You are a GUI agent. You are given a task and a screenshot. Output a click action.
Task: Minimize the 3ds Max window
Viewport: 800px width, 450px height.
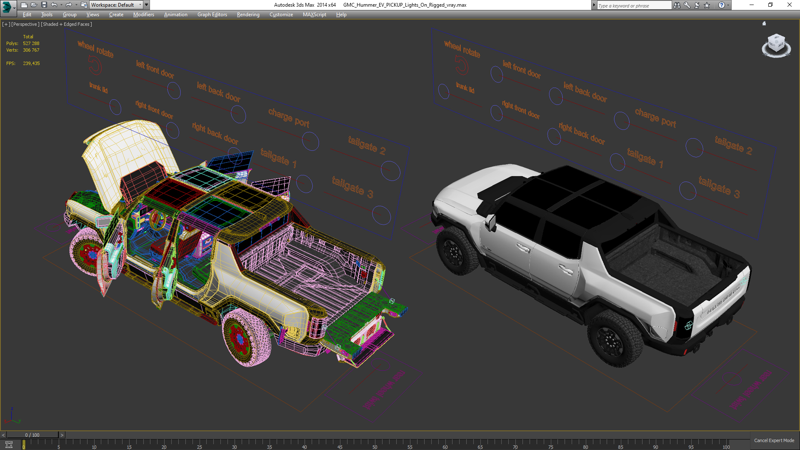(752, 5)
